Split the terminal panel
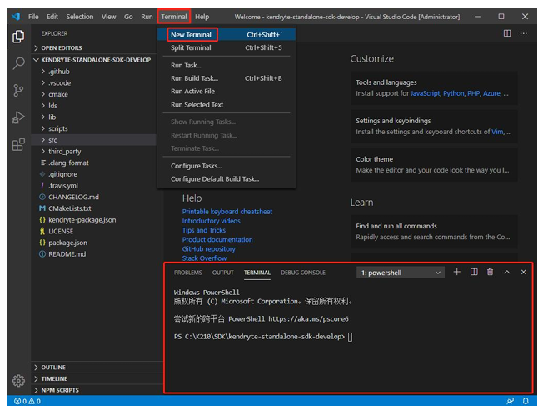 click(x=474, y=272)
